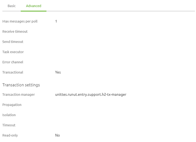Click the Propagation label

[12, 105]
